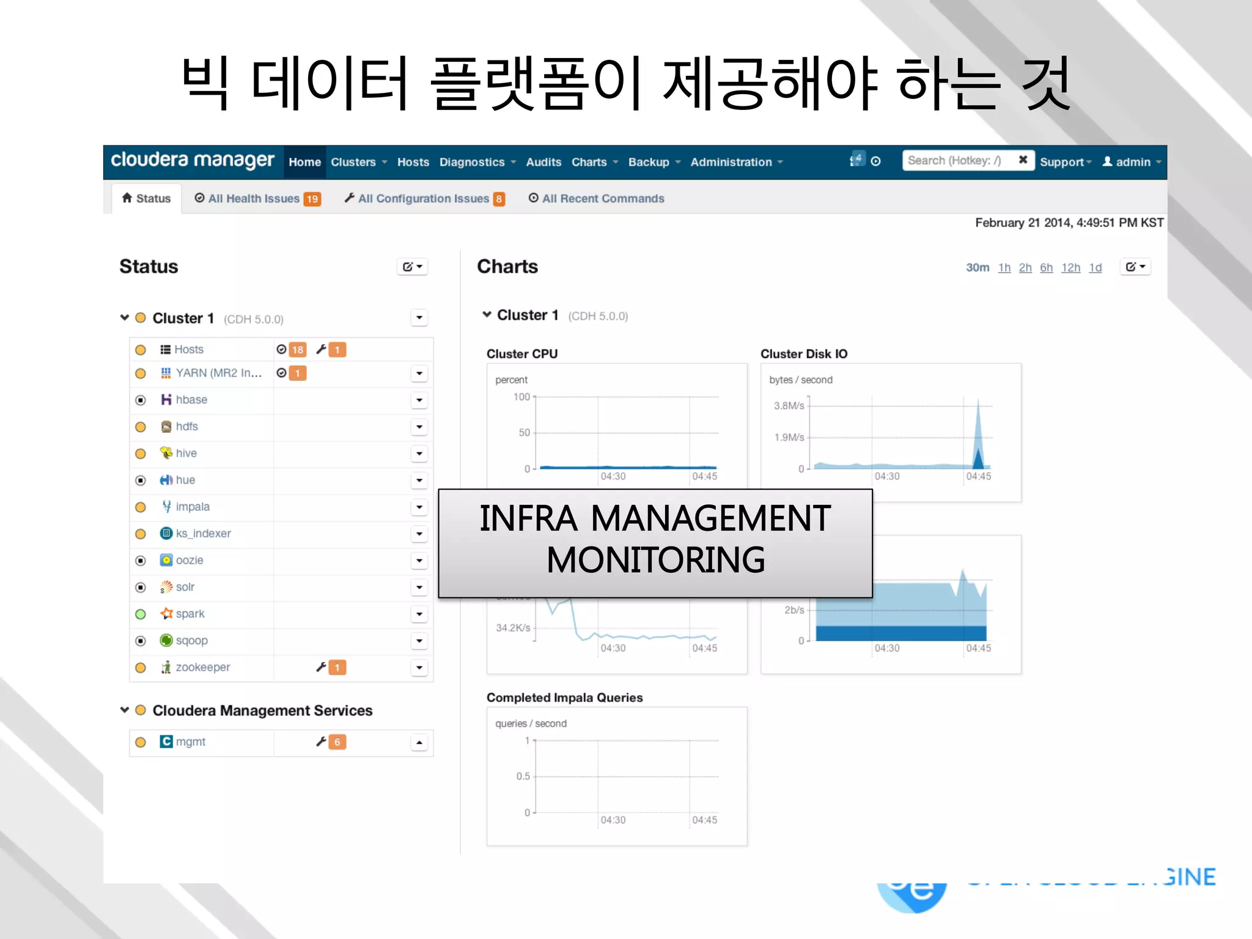This screenshot has height=939, width=1252.
Task: Click the hdfs service icon
Action: point(166,427)
